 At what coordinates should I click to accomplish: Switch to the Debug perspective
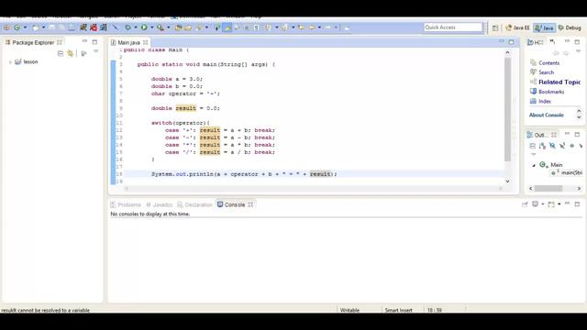coord(570,27)
